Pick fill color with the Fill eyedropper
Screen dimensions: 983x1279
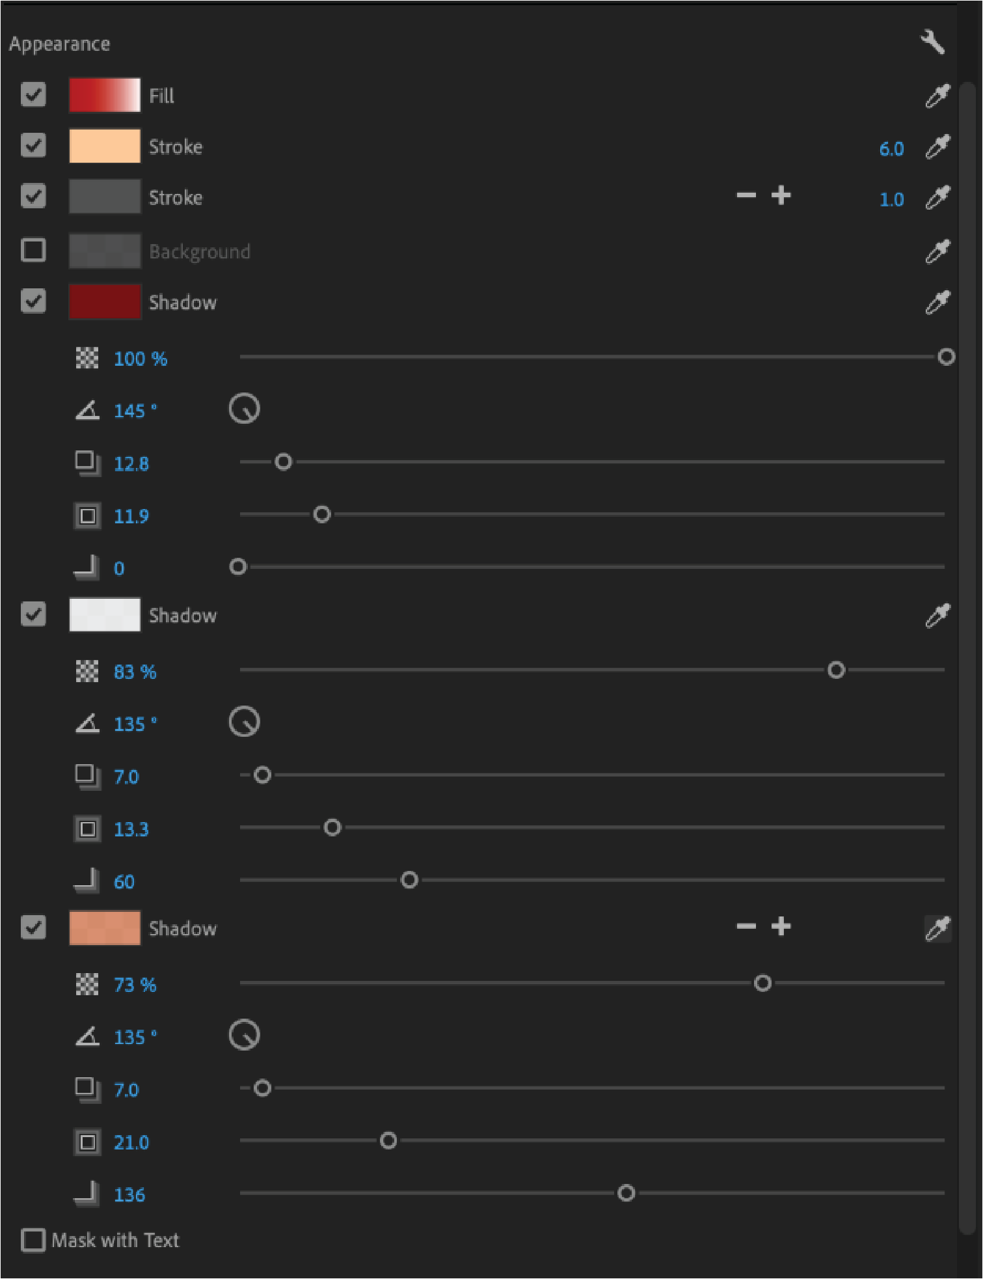tap(937, 96)
